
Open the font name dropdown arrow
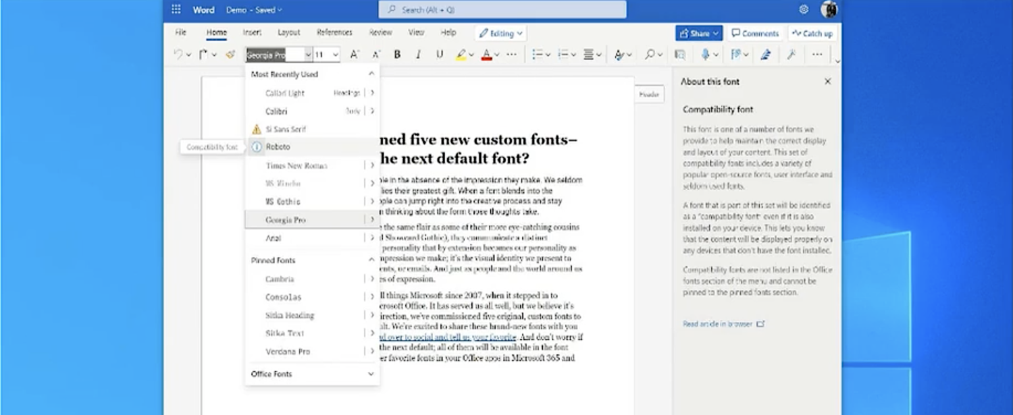point(308,55)
